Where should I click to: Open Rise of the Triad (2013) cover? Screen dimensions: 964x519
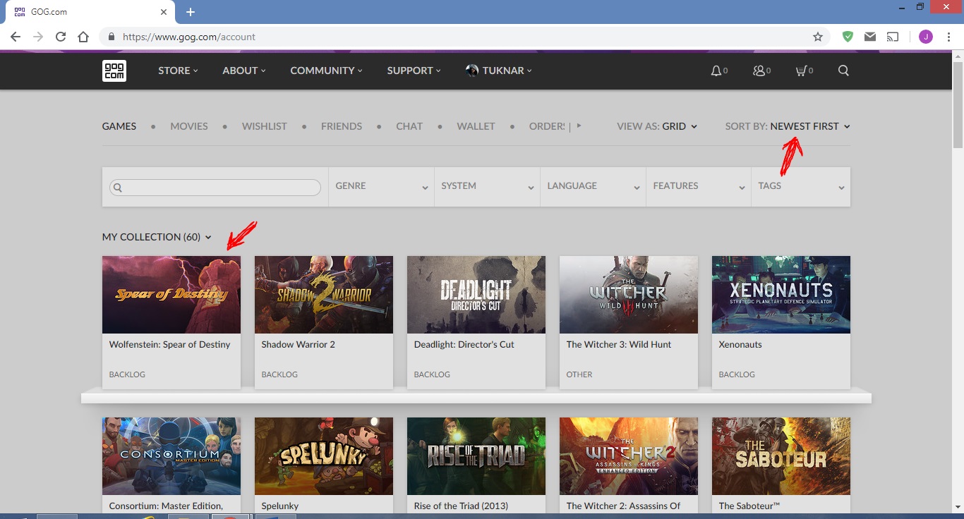476,456
